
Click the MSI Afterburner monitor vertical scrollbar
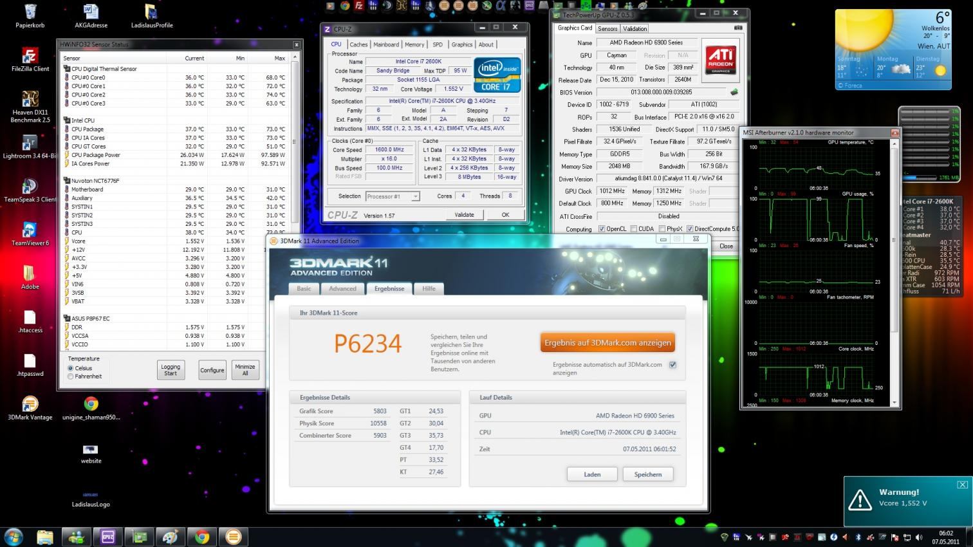(x=894, y=273)
